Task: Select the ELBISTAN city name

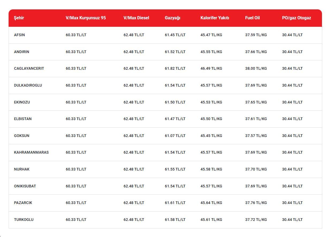Action: tap(23, 119)
